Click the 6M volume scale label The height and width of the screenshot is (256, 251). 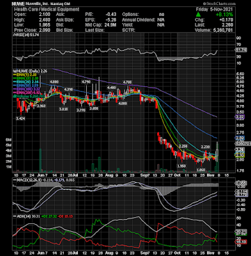(8, 140)
